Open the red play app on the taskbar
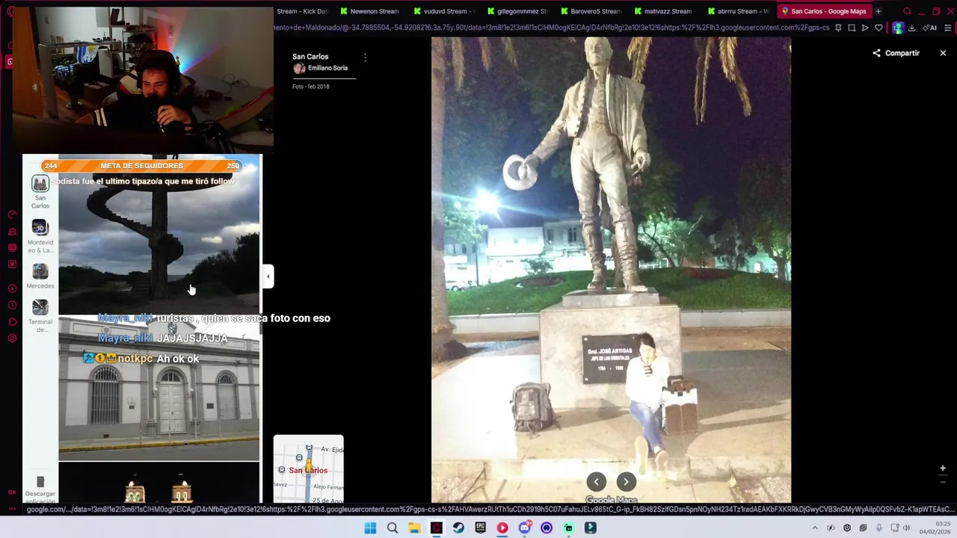957x538 pixels. click(502, 528)
